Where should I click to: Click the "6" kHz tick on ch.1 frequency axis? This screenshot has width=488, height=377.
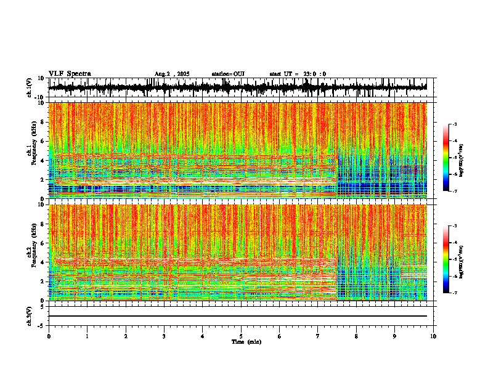[43, 141]
